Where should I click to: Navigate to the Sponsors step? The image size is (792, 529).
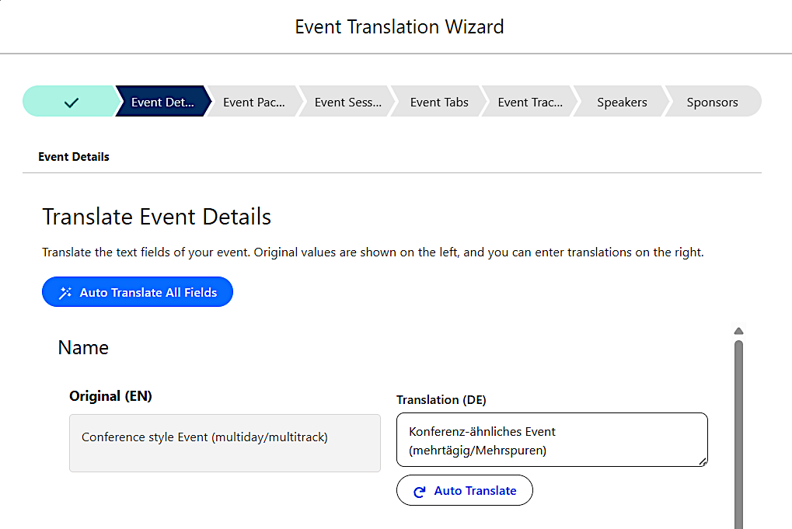712,102
